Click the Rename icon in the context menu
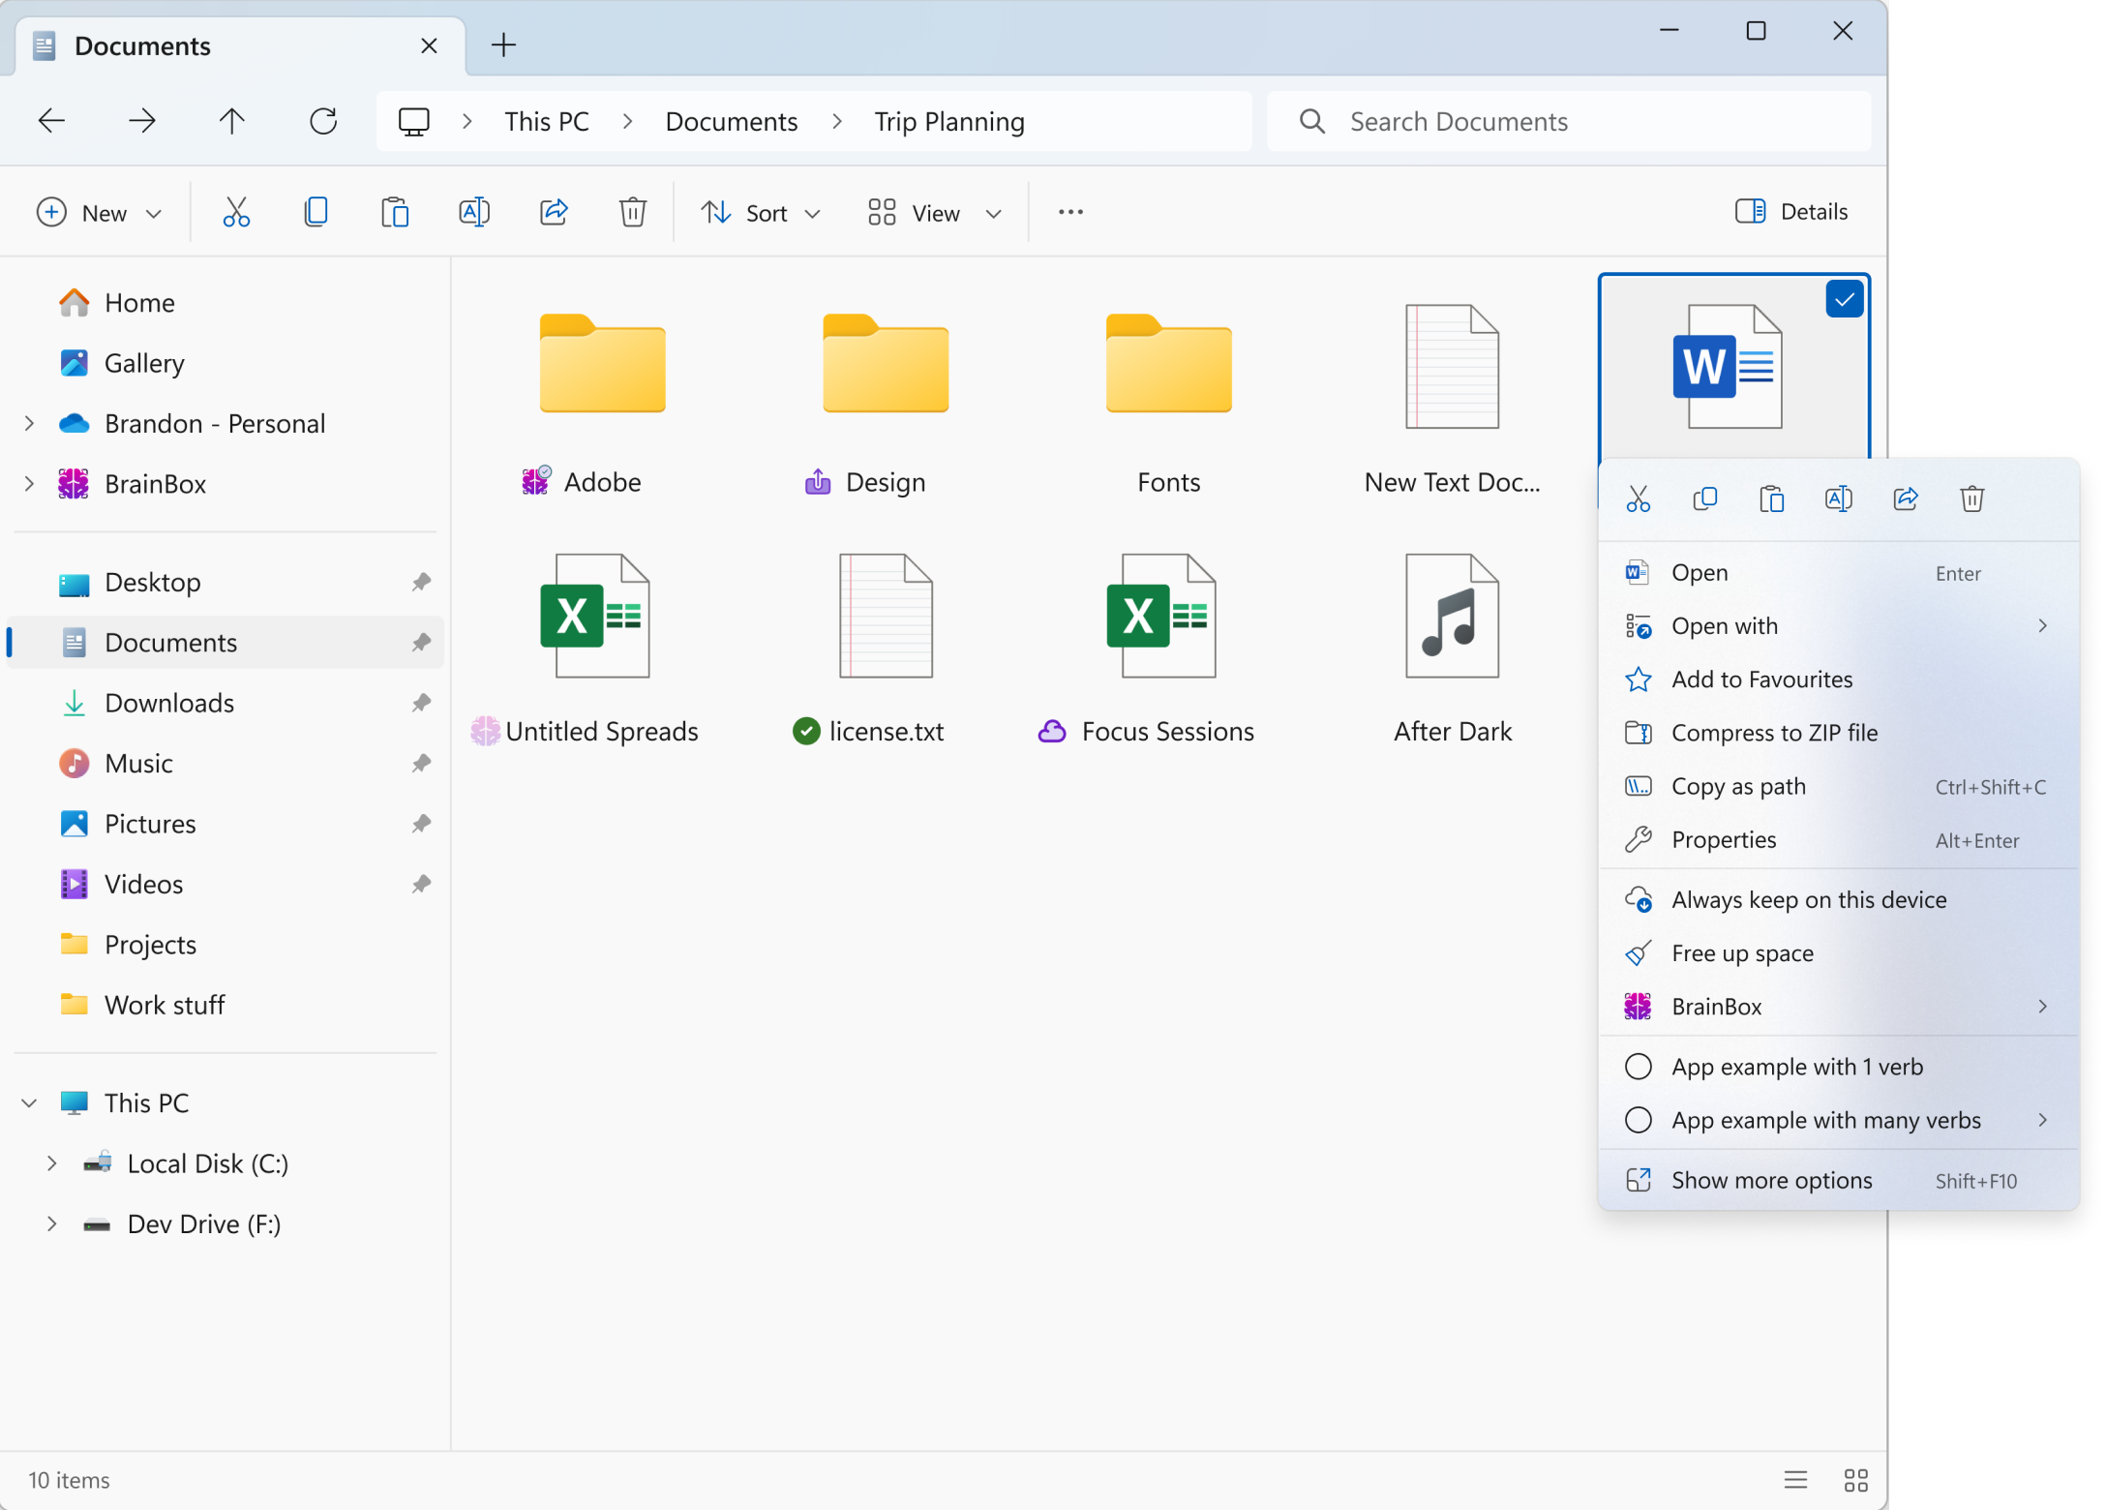The height and width of the screenshot is (1510, 2106). coord(1839,498)
